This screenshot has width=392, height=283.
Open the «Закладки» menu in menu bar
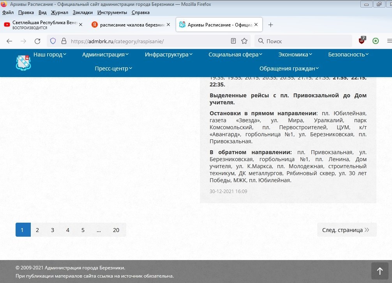coord(82,12)
